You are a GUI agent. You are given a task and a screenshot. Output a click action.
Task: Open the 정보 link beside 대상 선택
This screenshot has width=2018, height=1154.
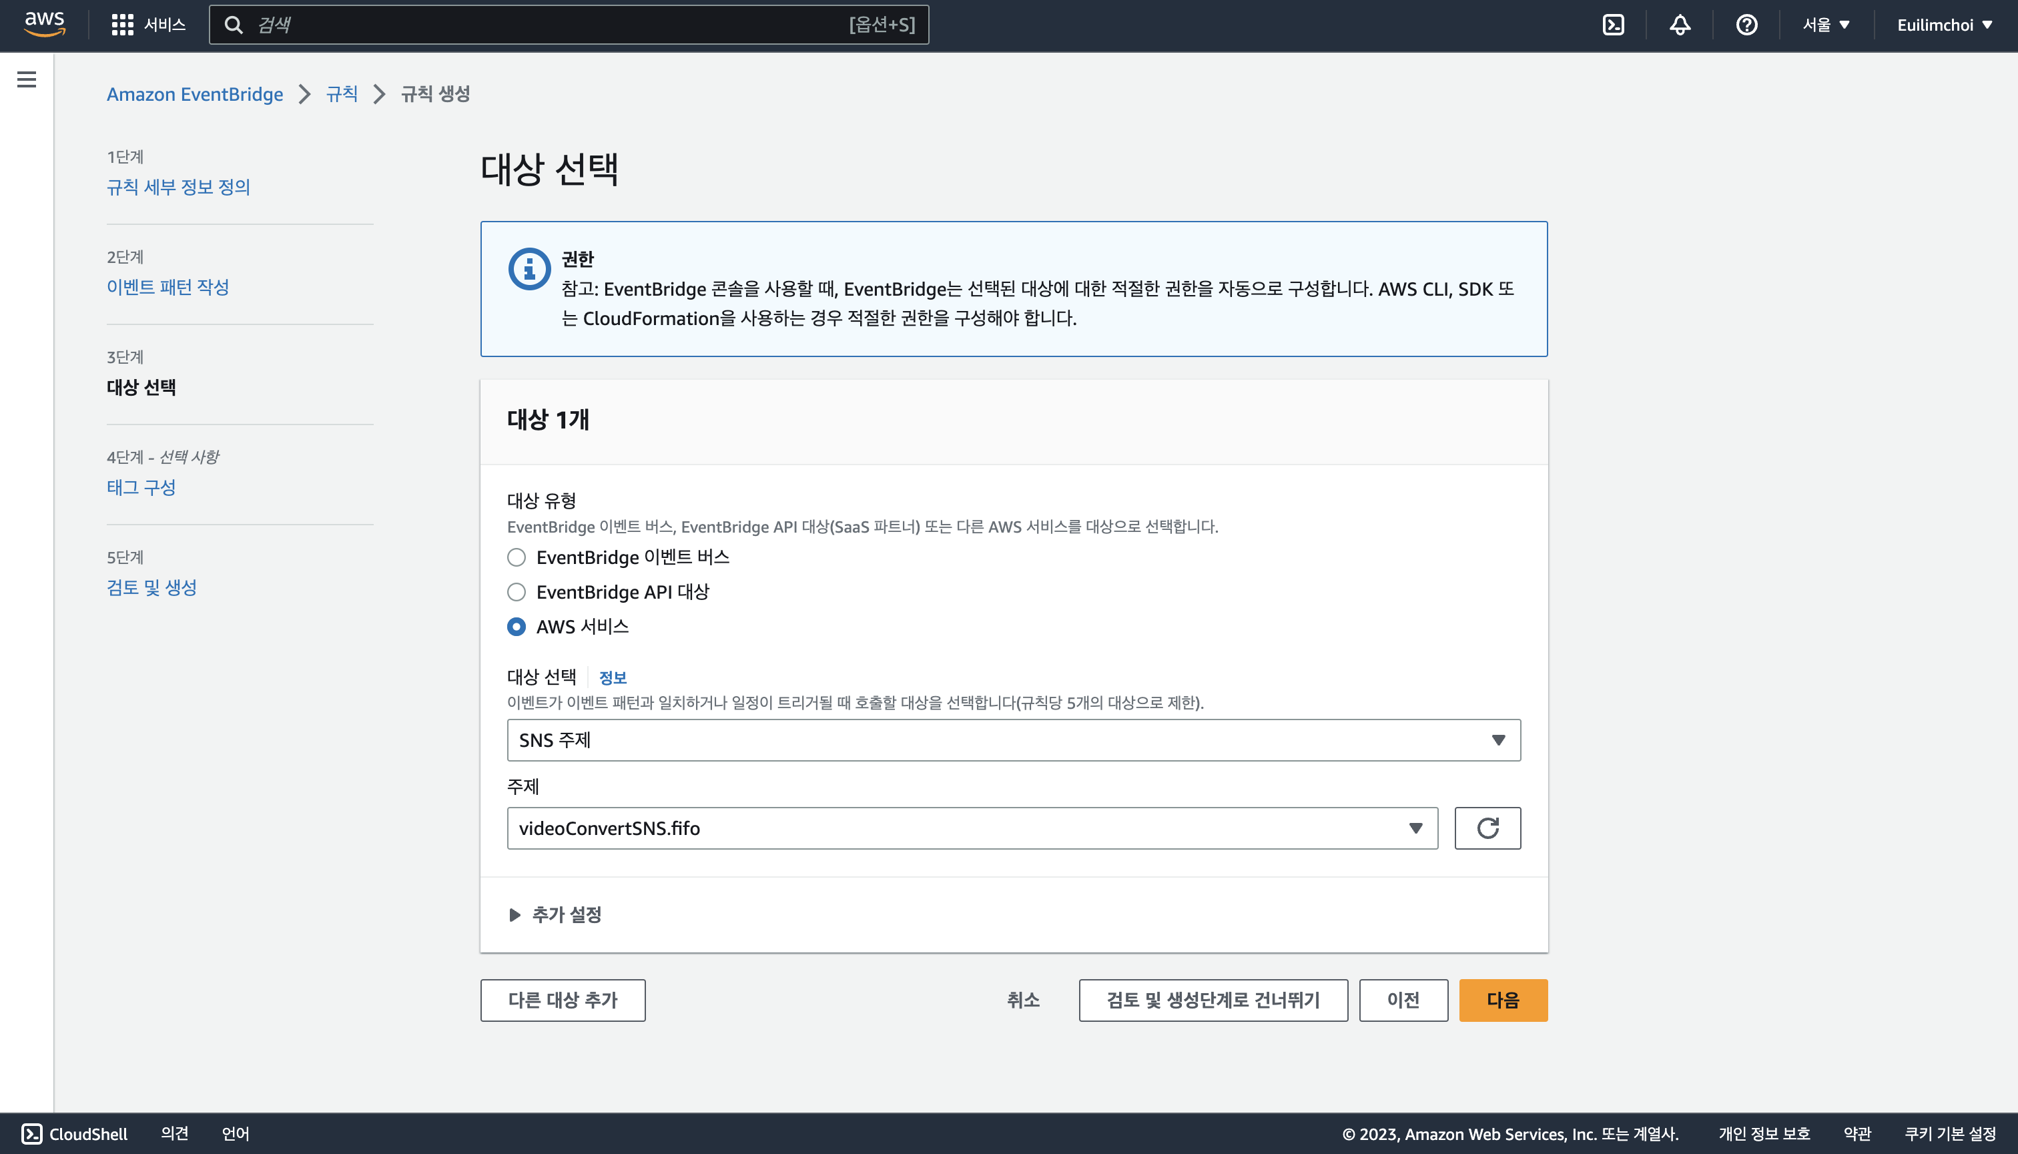point(613,677)
